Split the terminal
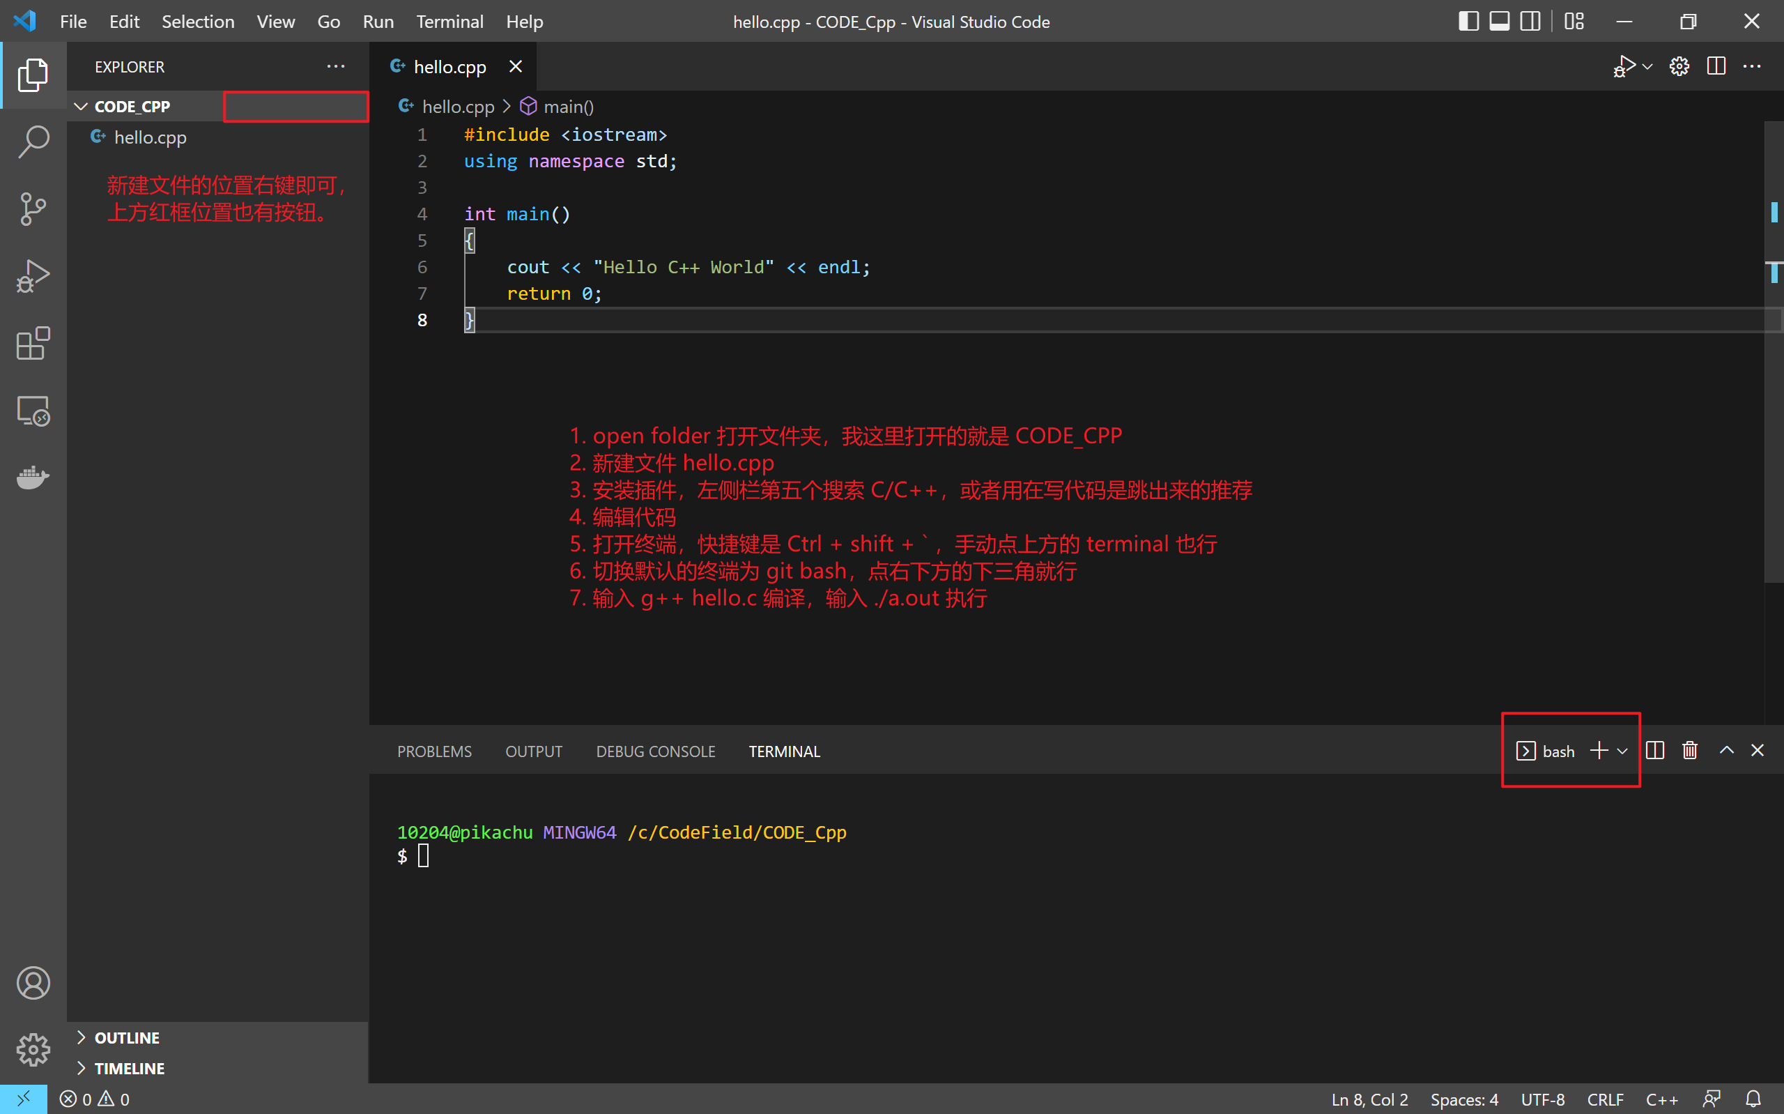This screenshot has width=1784, height=1114. point(1655,750)
